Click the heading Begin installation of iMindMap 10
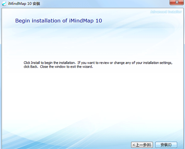The width and height of the screenshot is (185, 149). [59, 21]
